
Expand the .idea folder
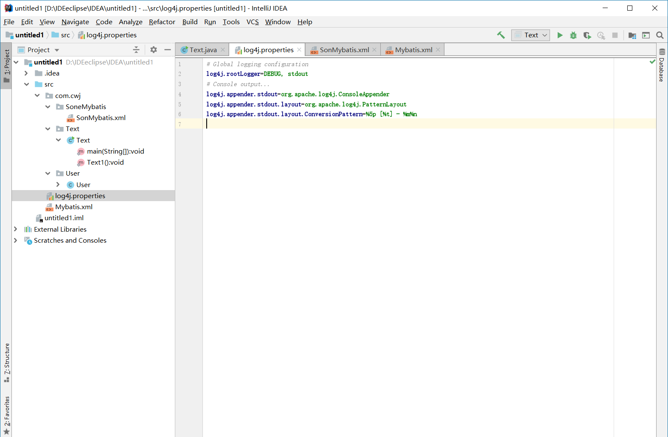click(26, 73)
